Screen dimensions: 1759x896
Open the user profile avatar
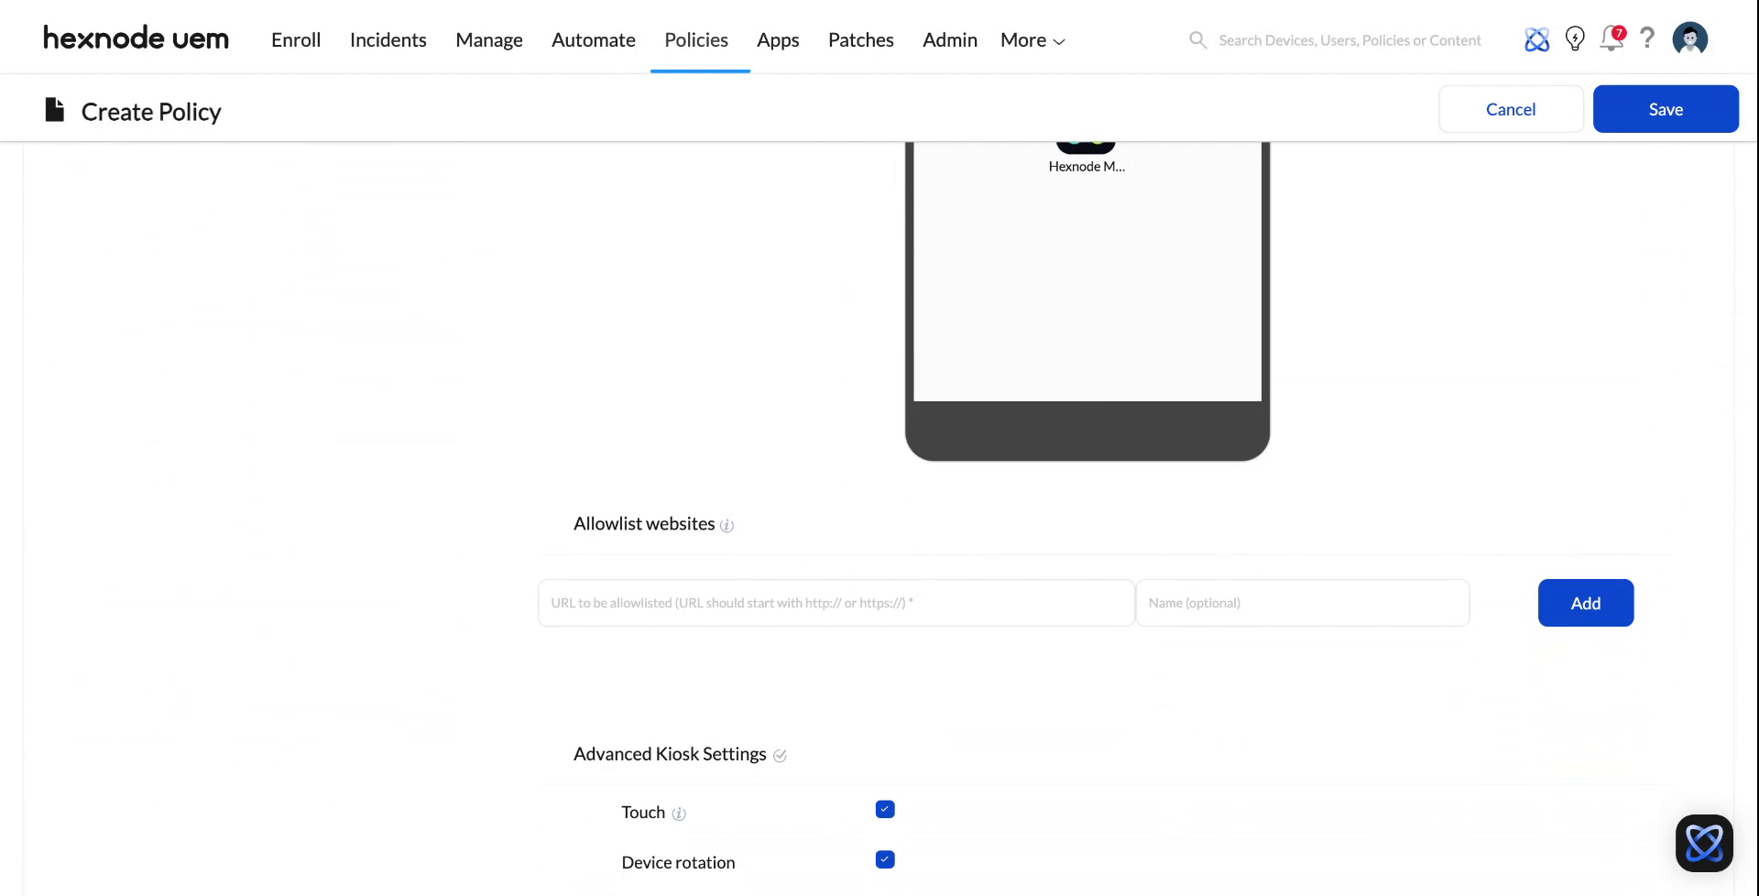pos(1690,38)
